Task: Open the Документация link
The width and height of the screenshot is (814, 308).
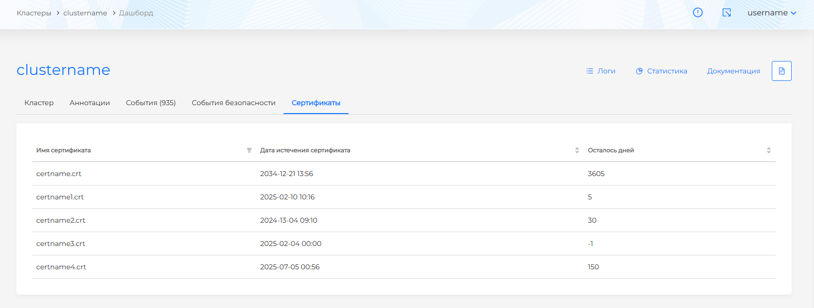Action: coord(734,71)
